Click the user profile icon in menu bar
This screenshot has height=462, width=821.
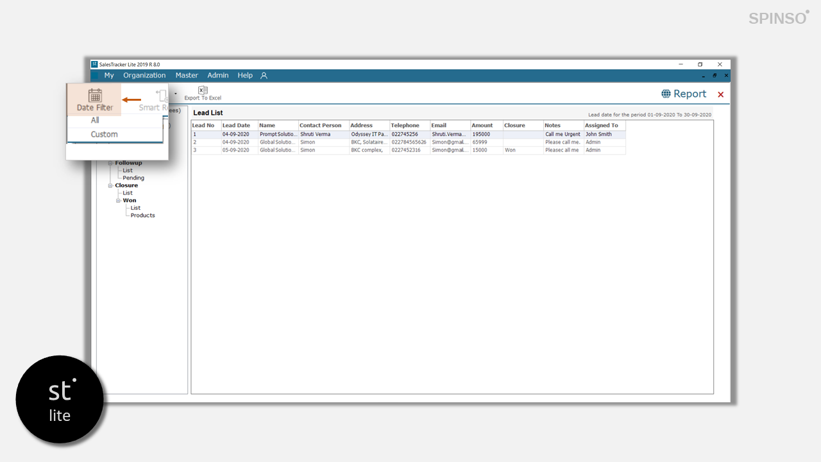(x=264, y=76)
